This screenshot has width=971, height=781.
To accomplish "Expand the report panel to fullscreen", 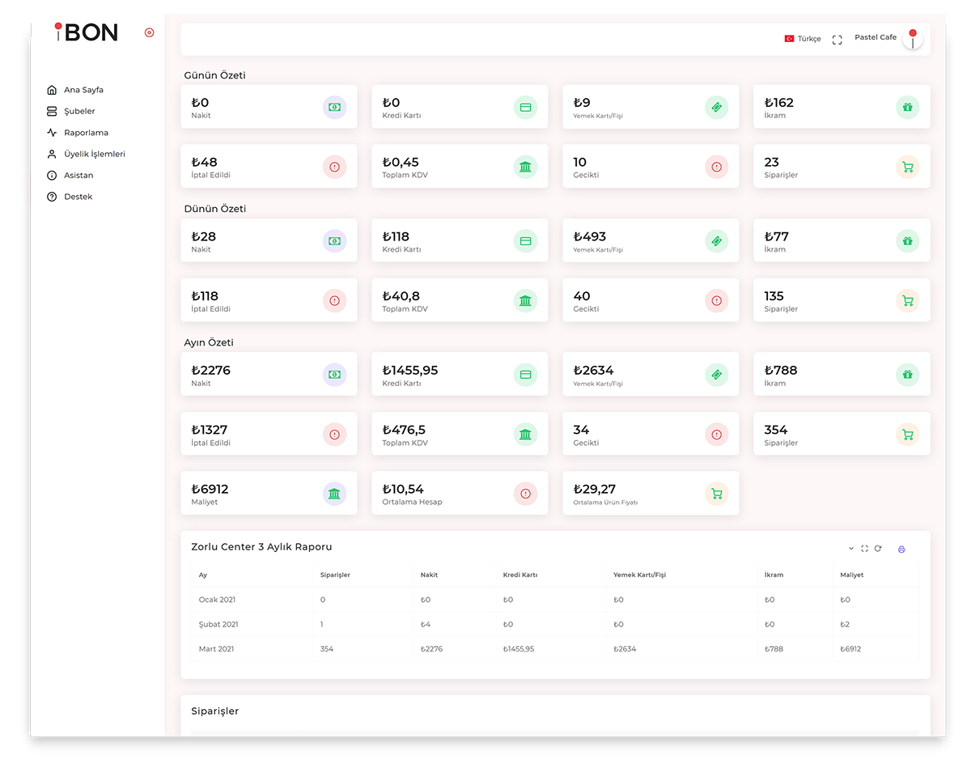I will coord(864,549).
